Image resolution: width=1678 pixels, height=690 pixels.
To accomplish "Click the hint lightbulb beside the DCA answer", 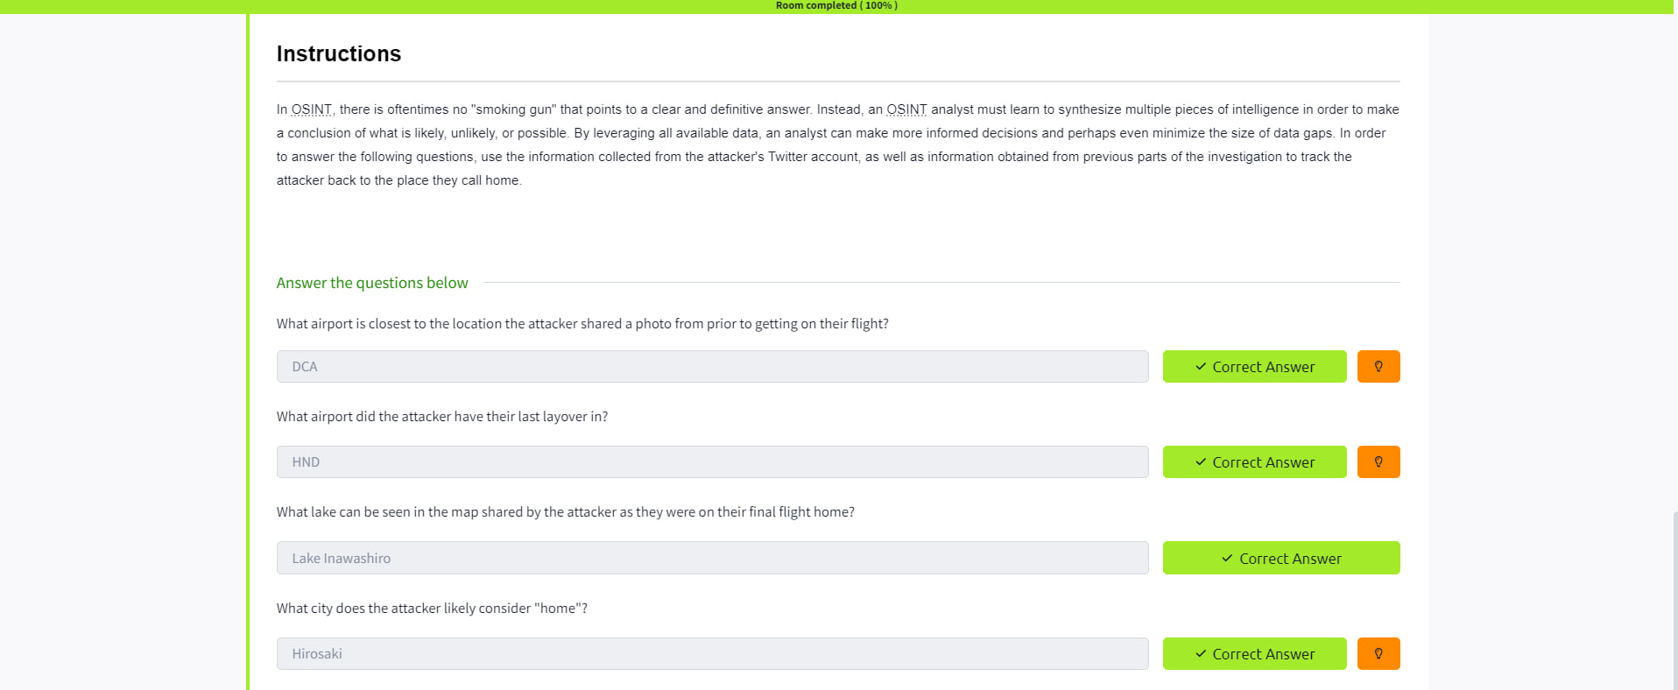I will [x=1378, y=367].
